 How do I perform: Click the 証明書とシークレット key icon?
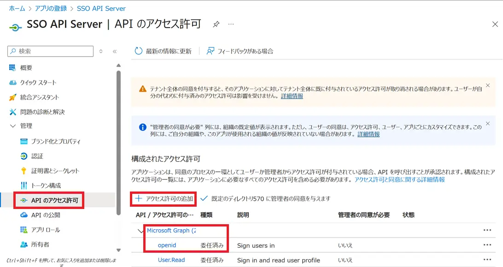pos(24,171)
